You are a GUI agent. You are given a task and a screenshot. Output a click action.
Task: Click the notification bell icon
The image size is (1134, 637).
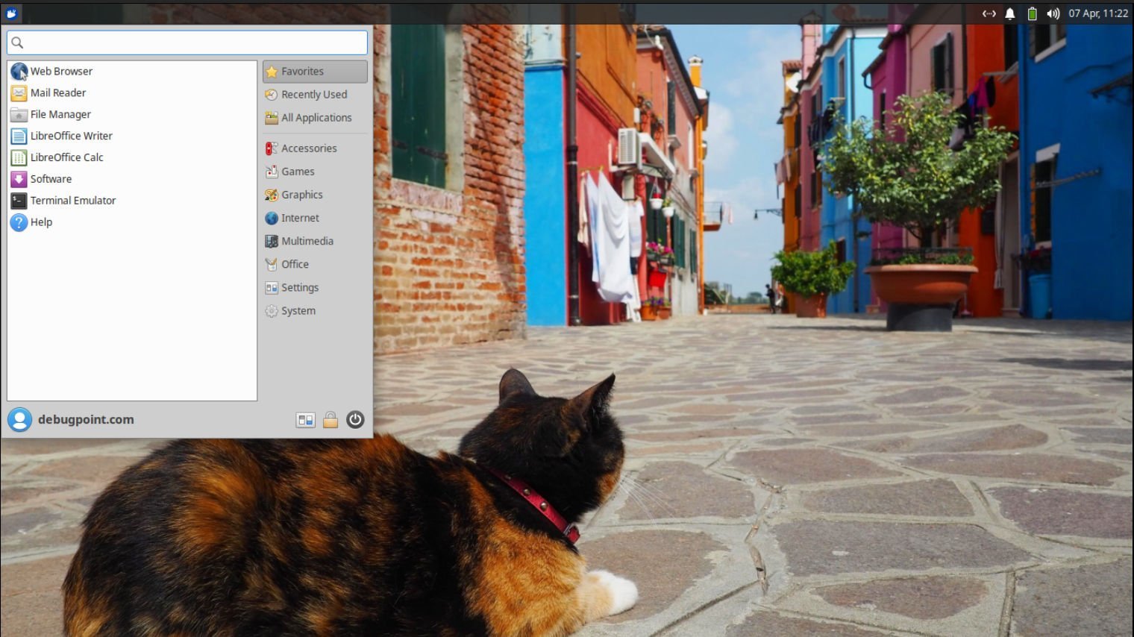pyautogui.click(x=1009, y=13)
